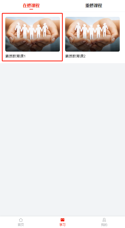The height and width of the screenshot is (228, 125).
Task: Click the paper people in 素质教育课1 cover
Action: click(31, 31)
